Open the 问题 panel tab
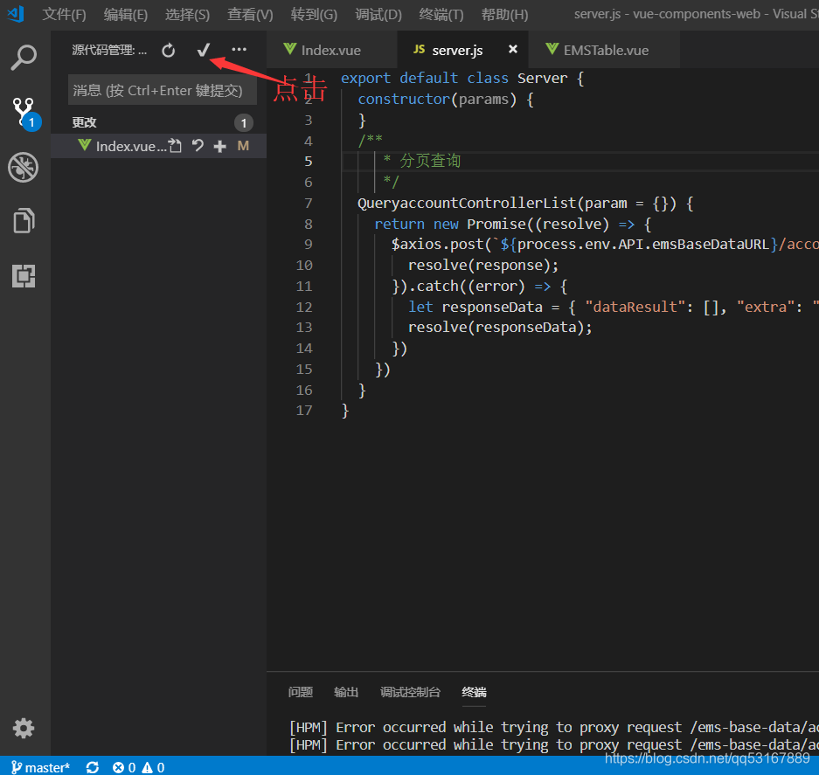The height and width of the screenshot is (775, 819). 301,693
